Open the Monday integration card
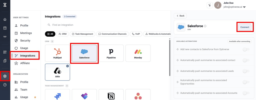Viewport: 256px width, 100px height. [138, 53]
